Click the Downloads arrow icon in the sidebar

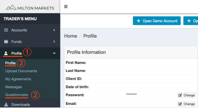tap(6, 105)
